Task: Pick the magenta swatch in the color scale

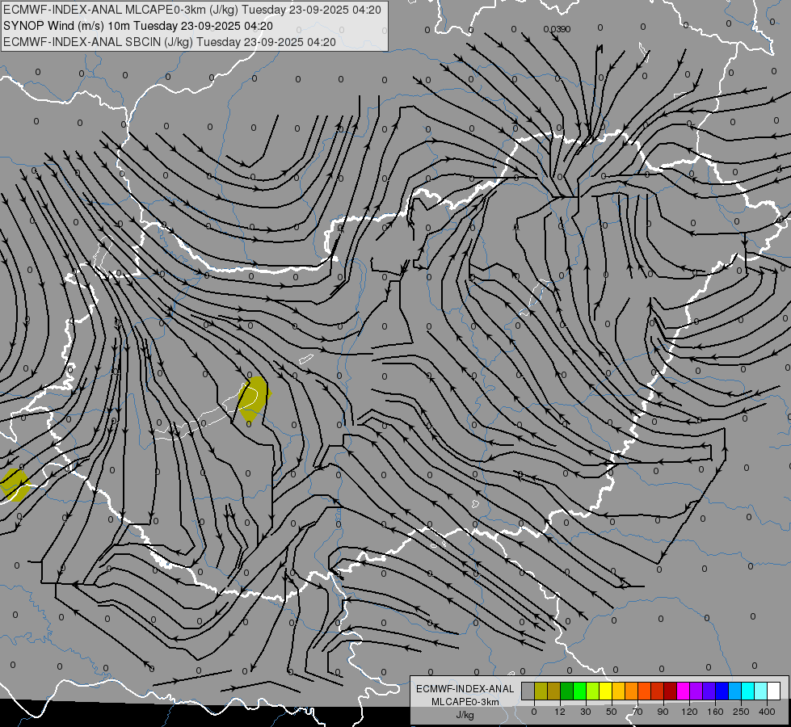Action: click(684, 691)
